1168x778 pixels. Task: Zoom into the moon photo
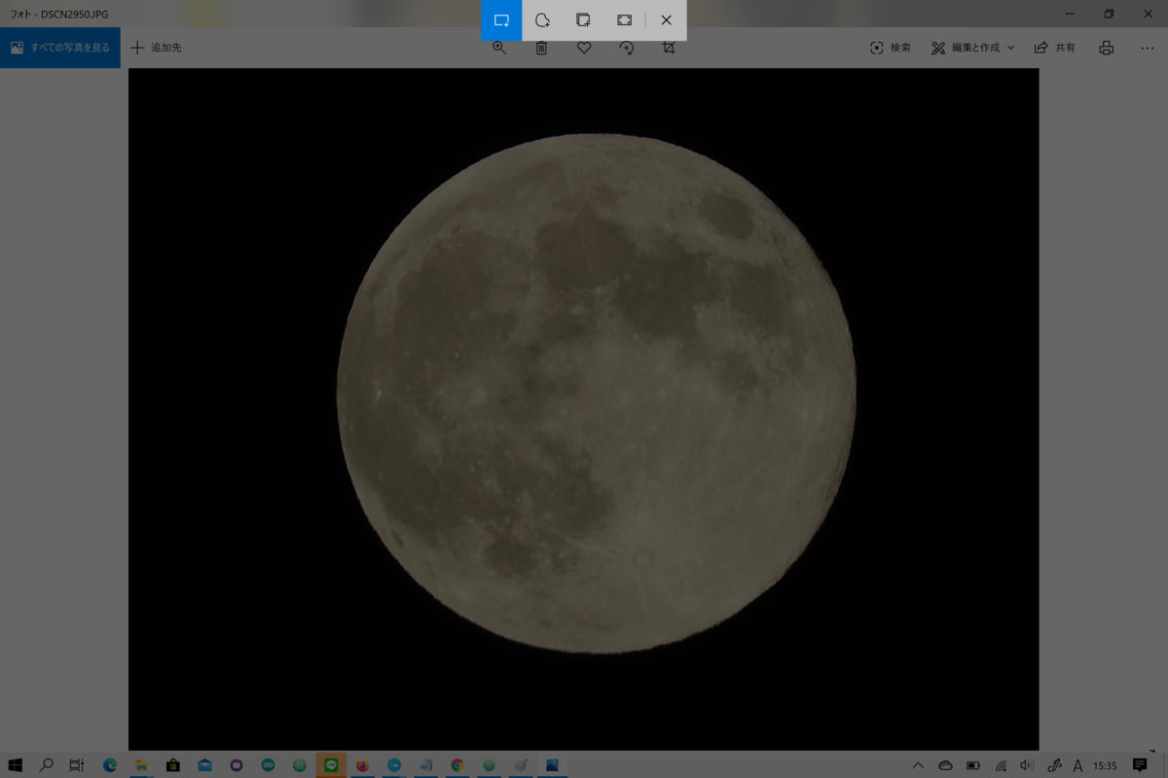point(499,47)
